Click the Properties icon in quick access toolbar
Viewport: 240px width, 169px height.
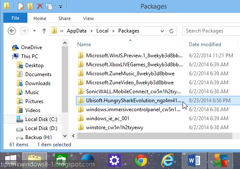21,6
